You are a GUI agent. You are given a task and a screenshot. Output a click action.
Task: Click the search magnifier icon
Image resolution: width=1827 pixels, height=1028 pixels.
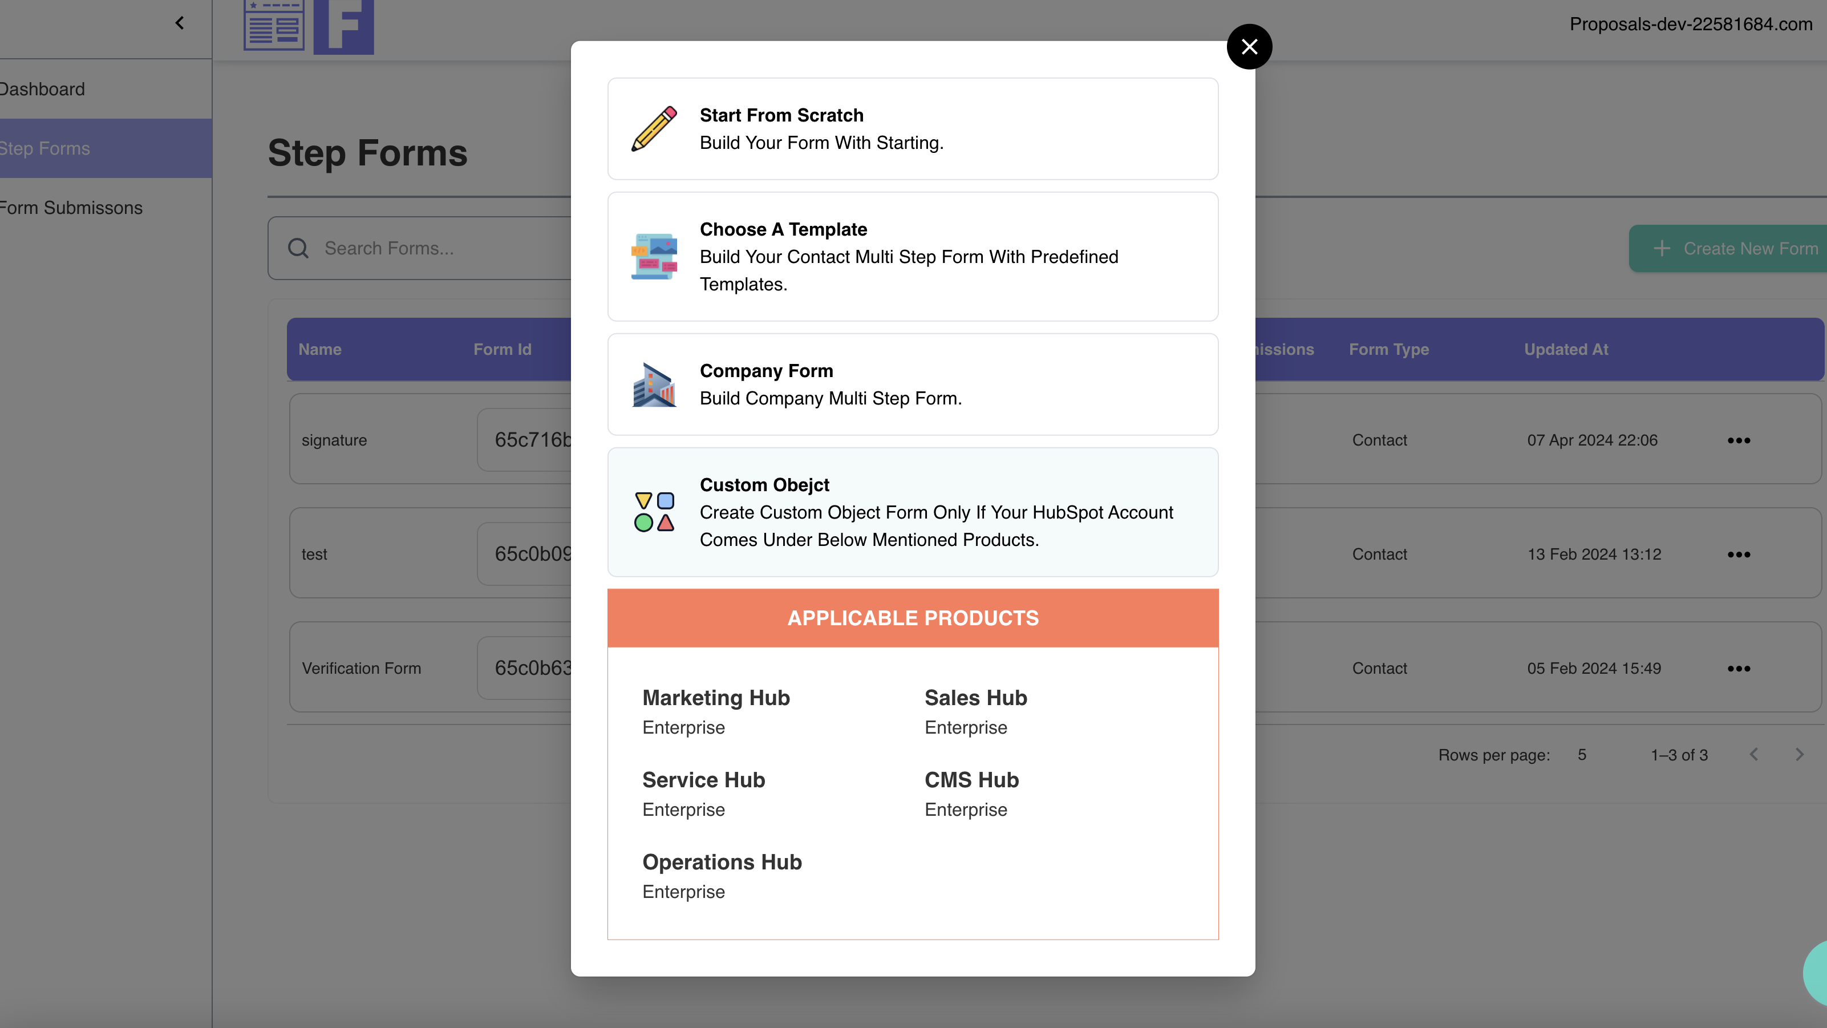(298, 248)
